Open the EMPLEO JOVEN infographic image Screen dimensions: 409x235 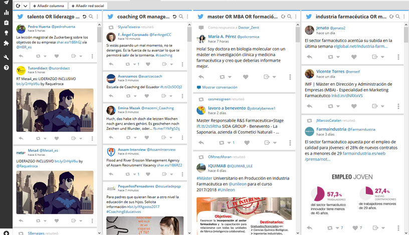tap(352, 194)
